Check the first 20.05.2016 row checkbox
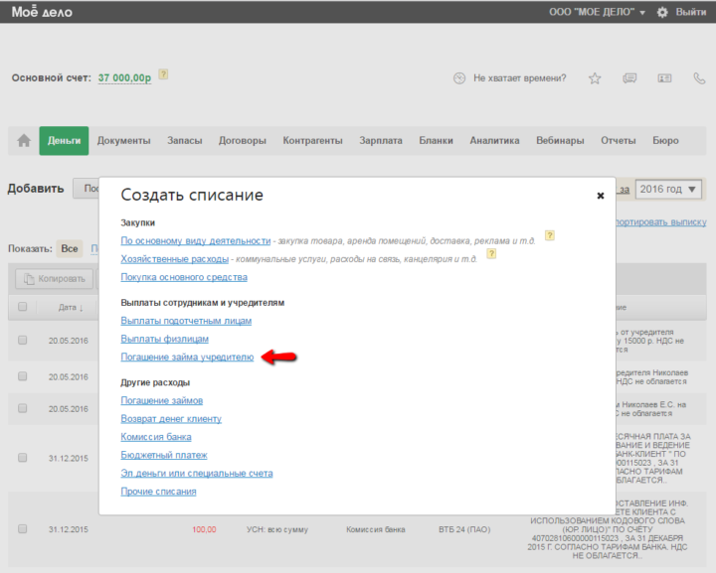Screen dimensions: 716x573 click(x=23, y=340)
